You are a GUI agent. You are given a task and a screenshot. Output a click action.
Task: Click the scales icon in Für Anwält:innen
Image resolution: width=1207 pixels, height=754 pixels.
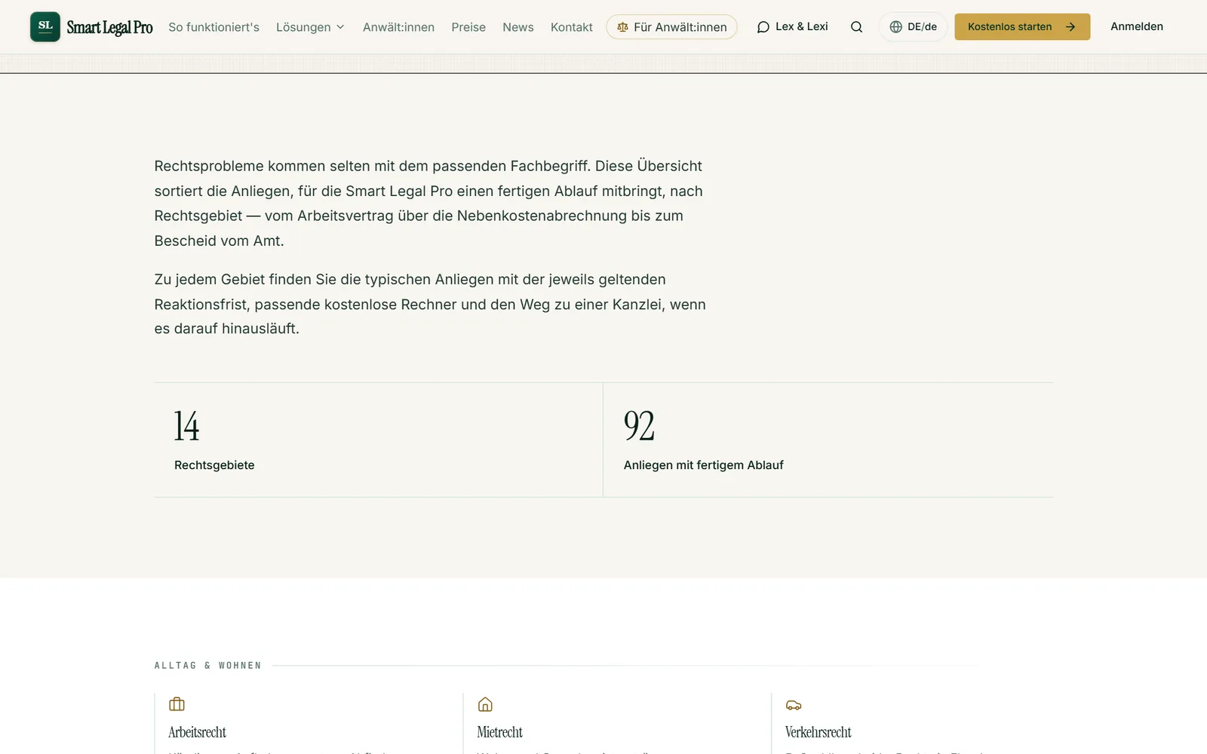point(622,27)
